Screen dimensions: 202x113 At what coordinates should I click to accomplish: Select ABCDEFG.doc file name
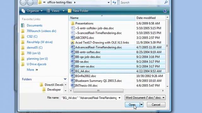[x=85, y=38]
